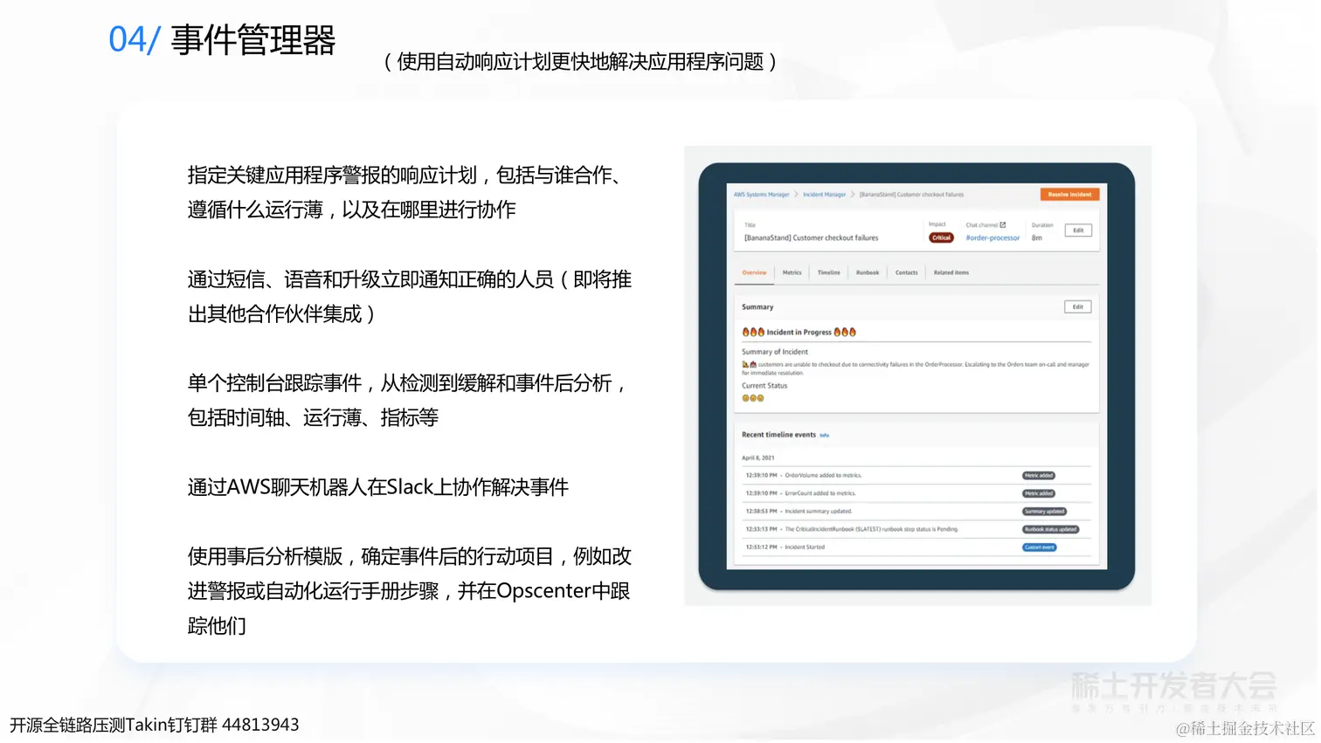
Task: Click the Summary updated badge
Action: (1044, 512)
